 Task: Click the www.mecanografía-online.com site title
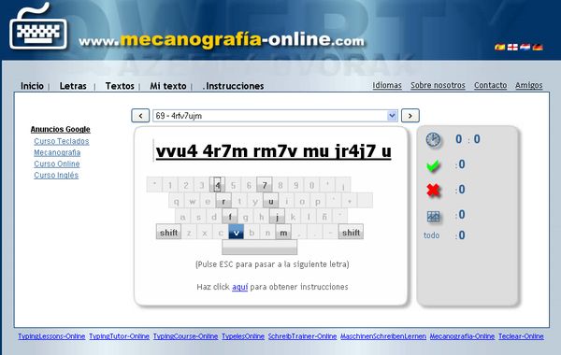pos(222,40)
